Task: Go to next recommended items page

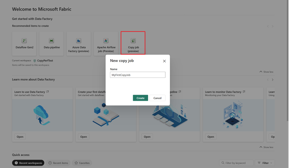Action: (x=273, y=26)
